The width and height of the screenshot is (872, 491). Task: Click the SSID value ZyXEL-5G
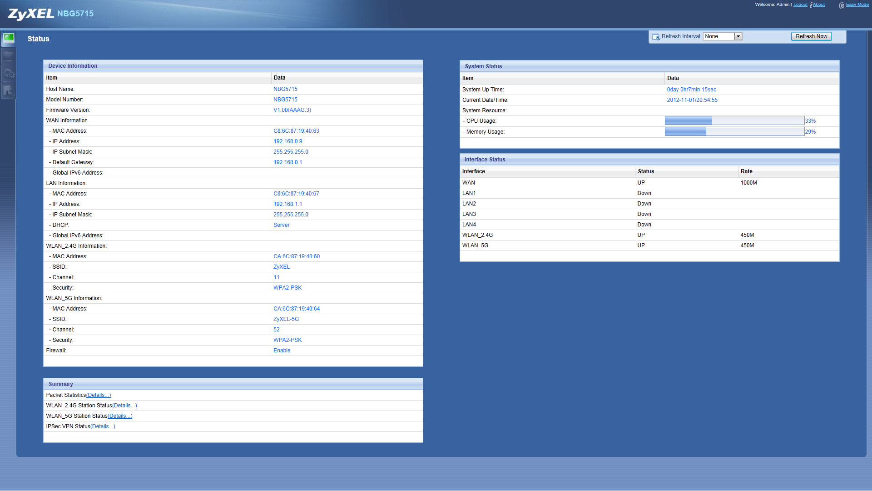[x=286, y=319]
